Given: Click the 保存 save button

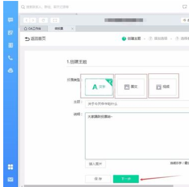Looking at the screenshot, I should point(98,179).
